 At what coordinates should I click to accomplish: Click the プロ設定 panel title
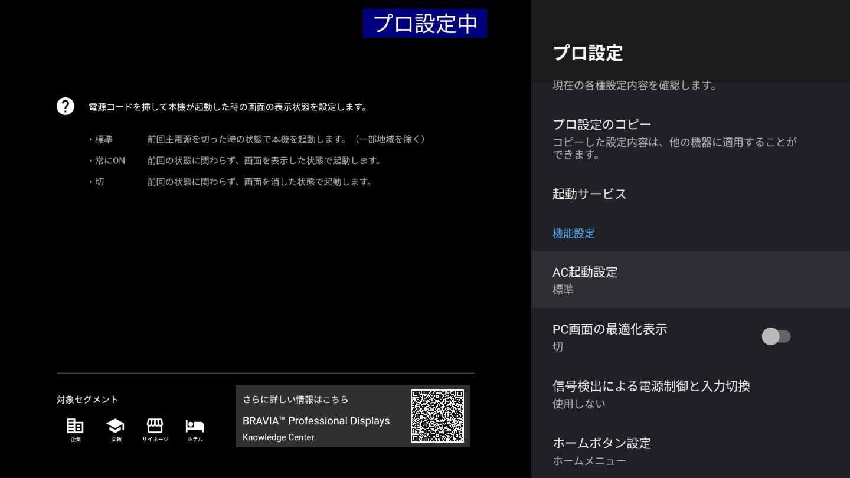coord(587,53)
